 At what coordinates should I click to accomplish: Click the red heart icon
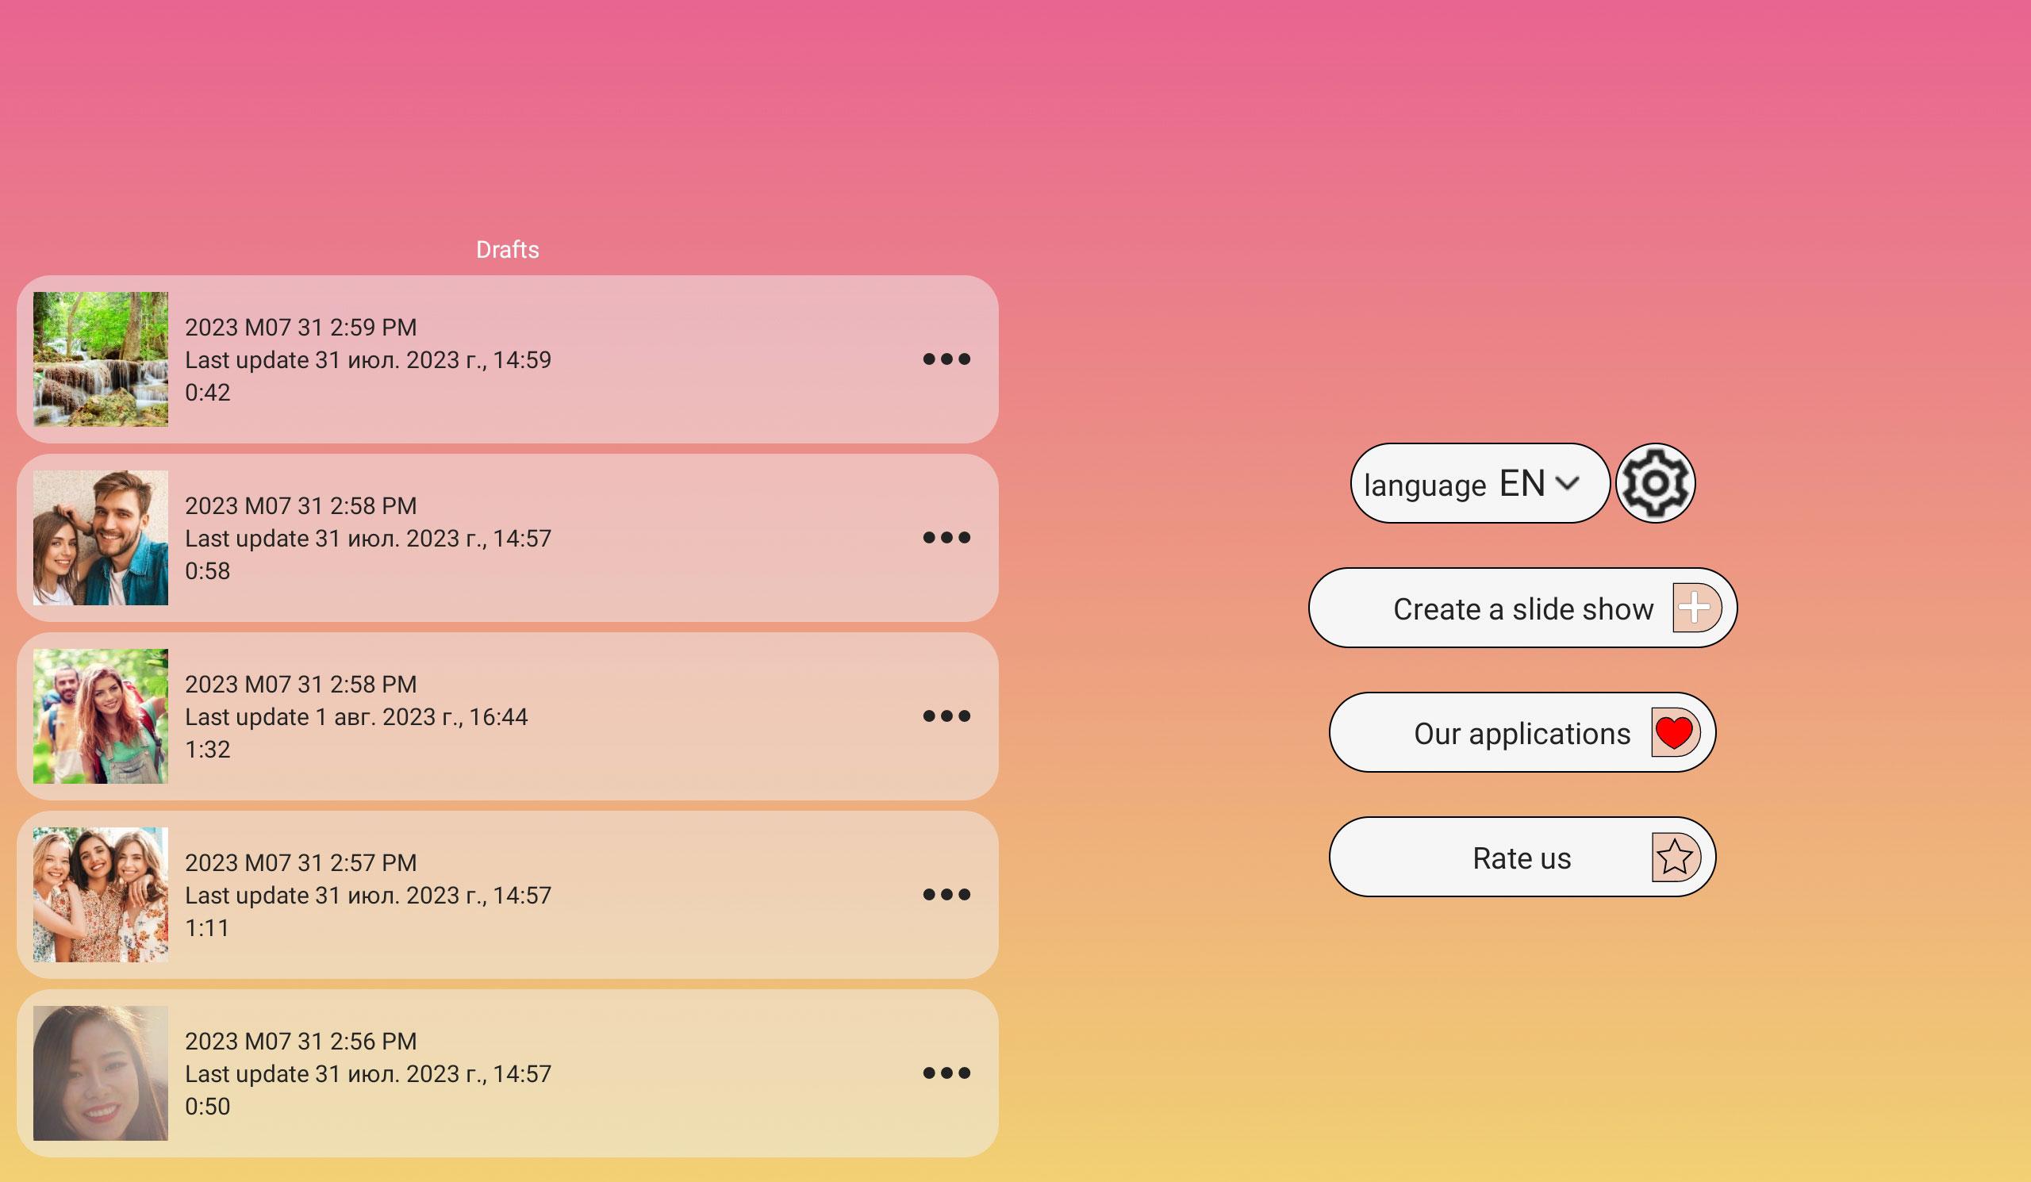click(x=1675, y=732)
